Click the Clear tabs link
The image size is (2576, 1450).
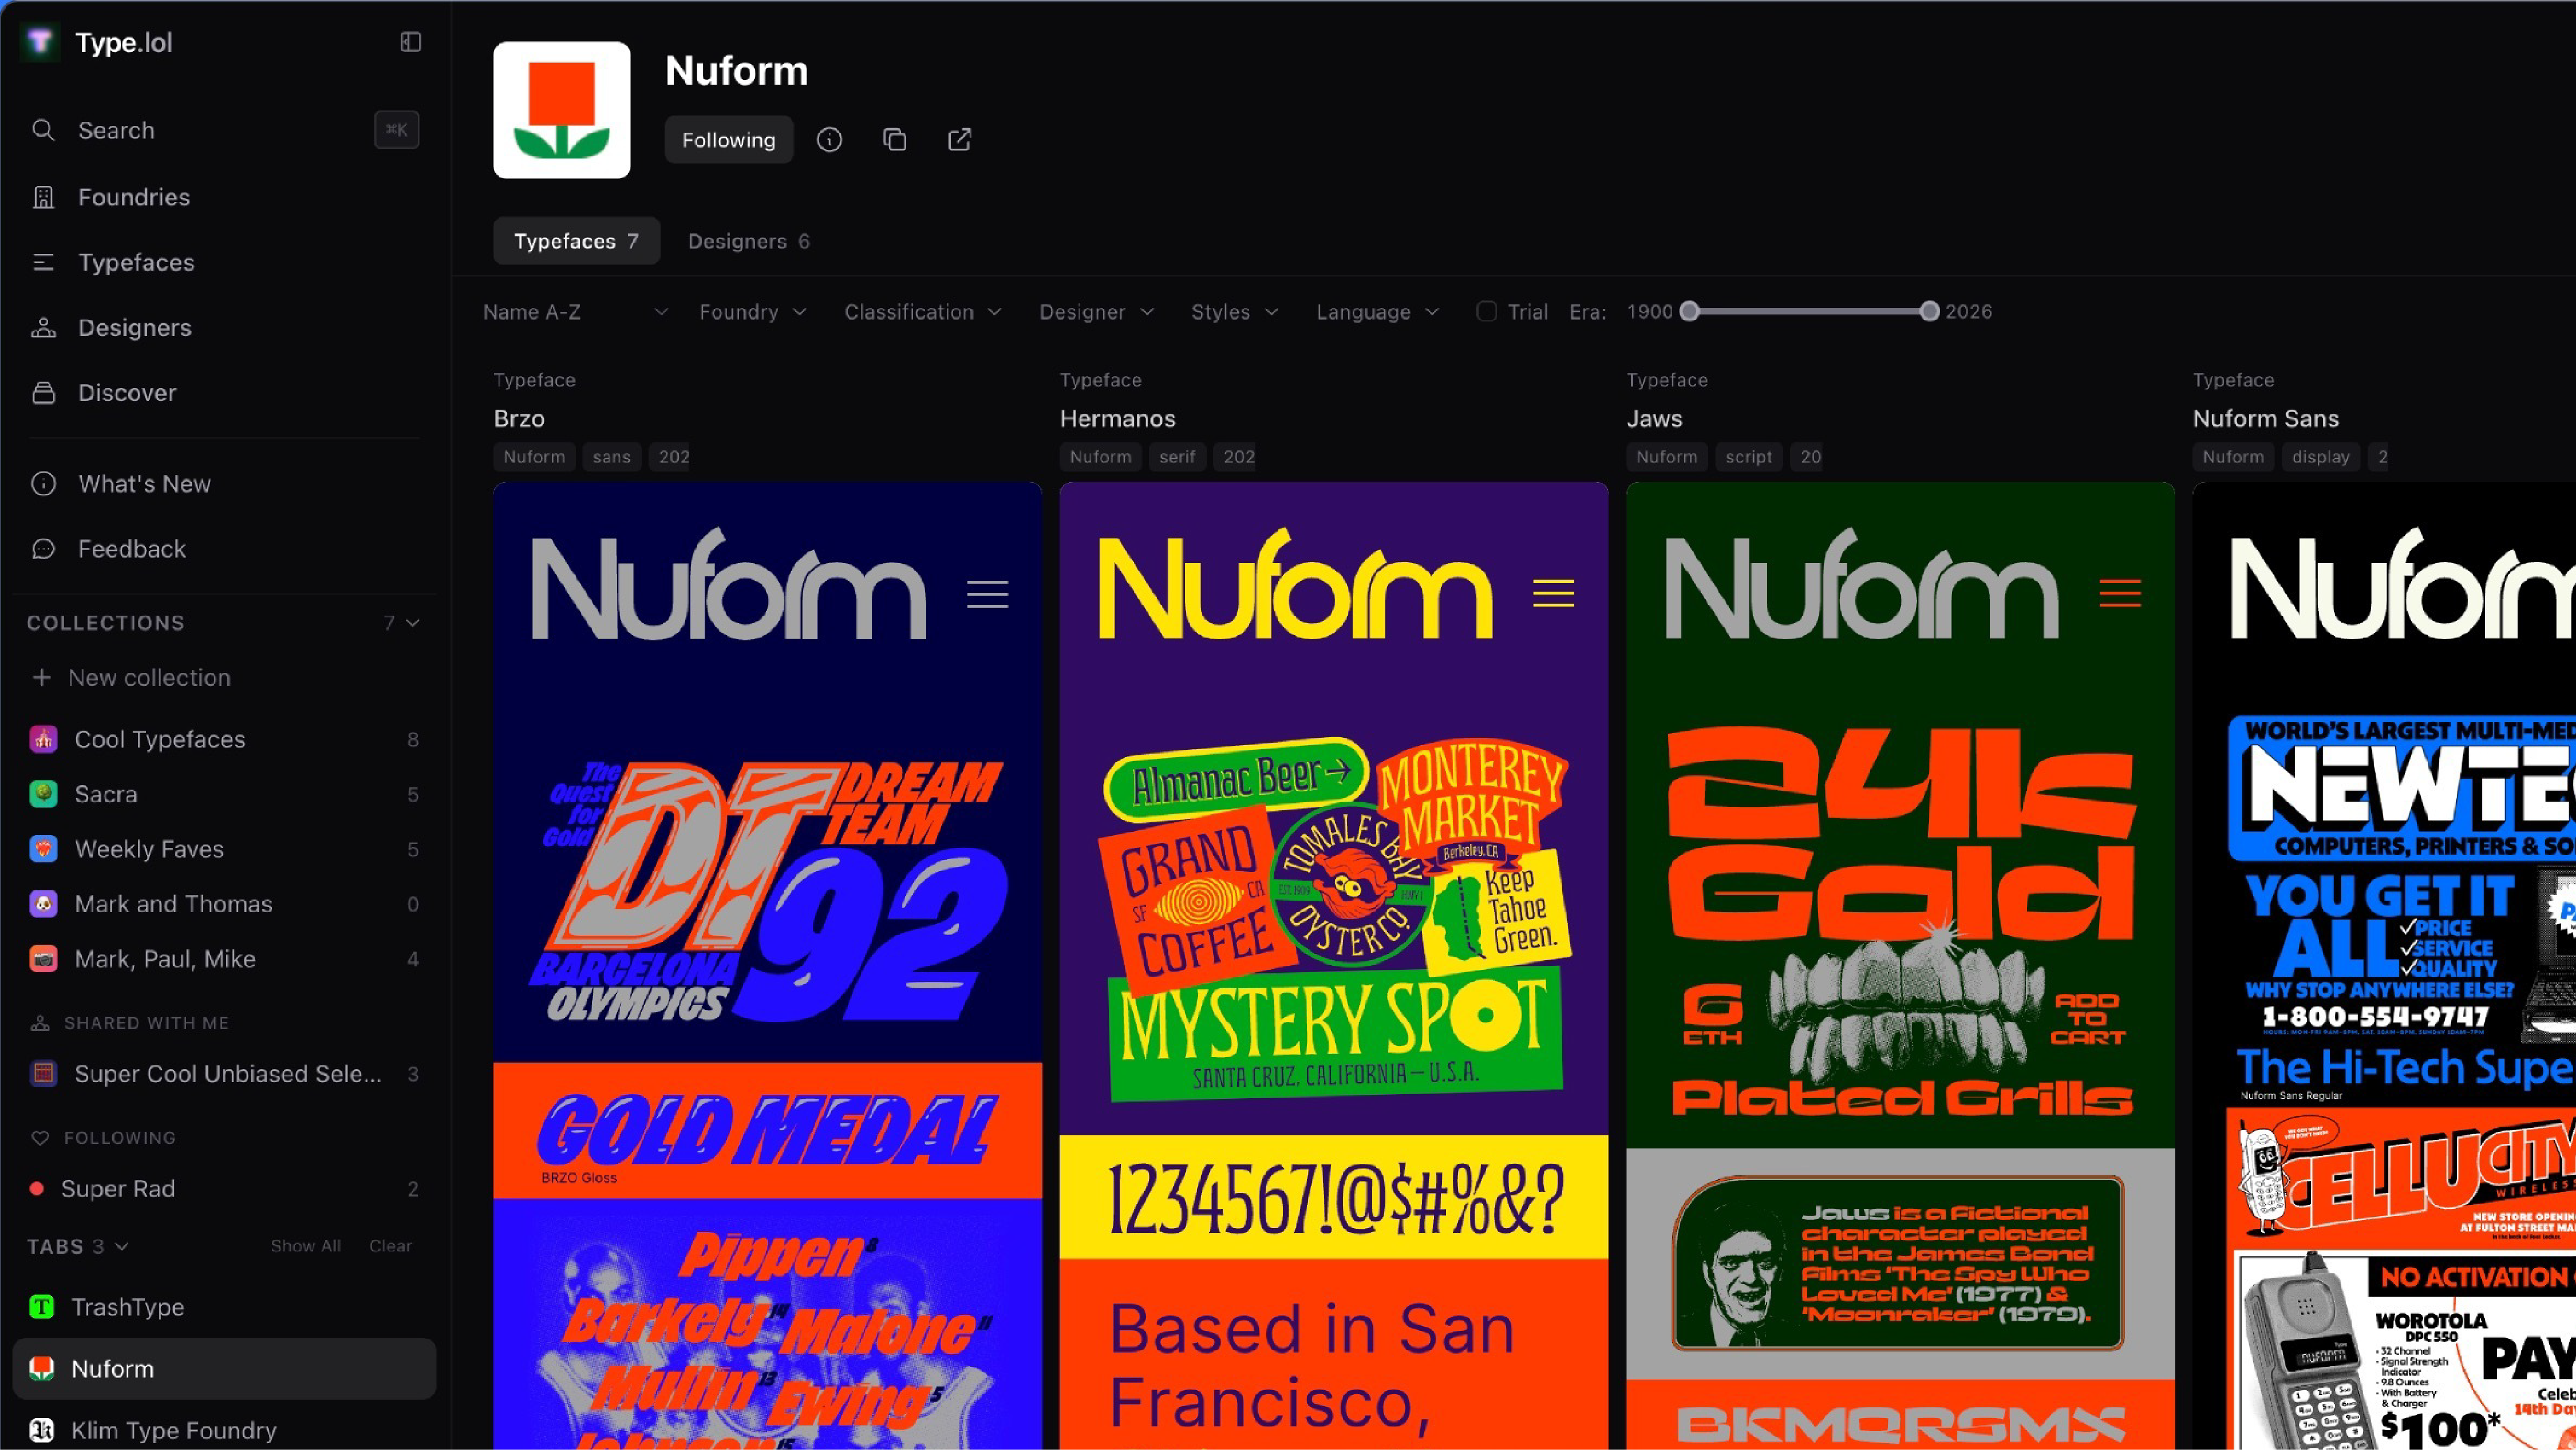coord(390,1246)
